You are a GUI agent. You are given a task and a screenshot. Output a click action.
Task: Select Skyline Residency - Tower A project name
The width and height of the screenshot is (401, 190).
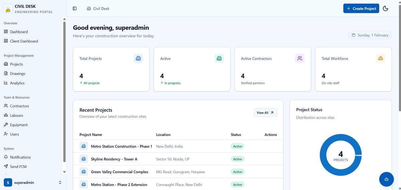(114, 159)
